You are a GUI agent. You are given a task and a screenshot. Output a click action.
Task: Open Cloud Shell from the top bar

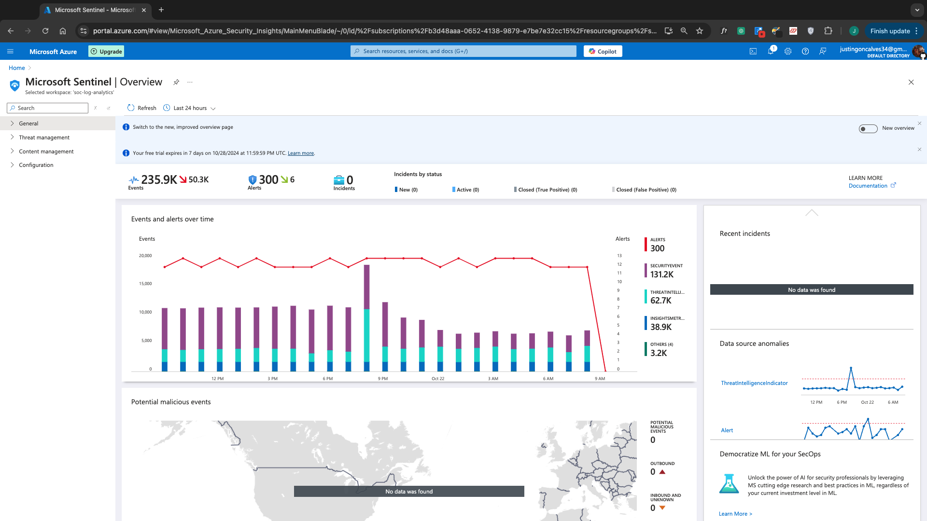pos(753,51)
